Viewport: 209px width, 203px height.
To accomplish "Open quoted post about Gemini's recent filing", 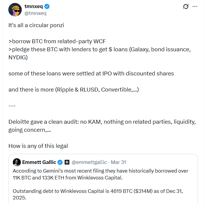I will coord(101,174).
